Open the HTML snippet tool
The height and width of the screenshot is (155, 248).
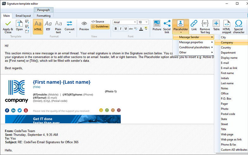point(226,23)
